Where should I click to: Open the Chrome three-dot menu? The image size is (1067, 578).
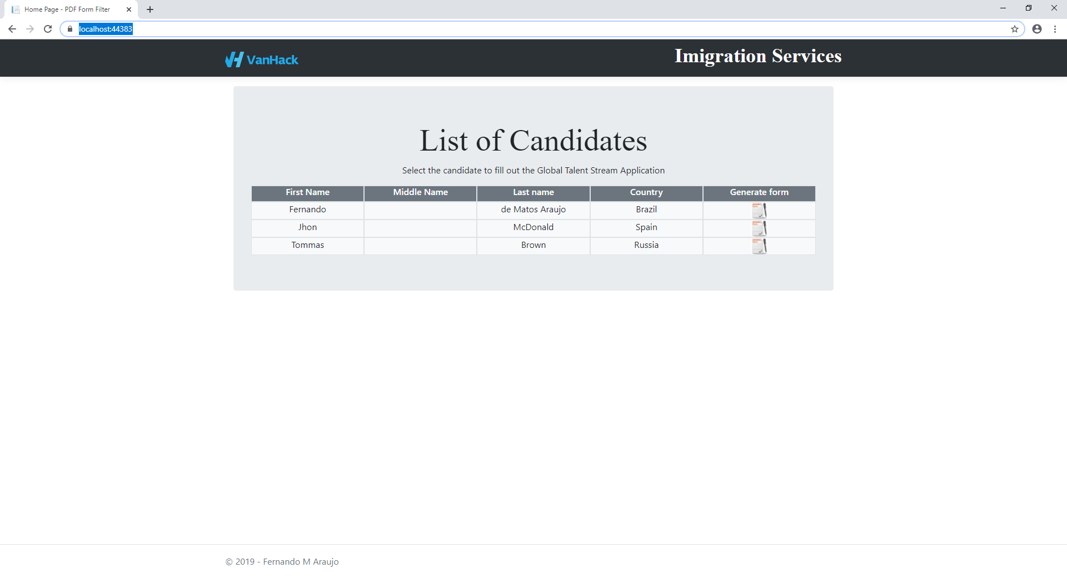(1055, 29)
